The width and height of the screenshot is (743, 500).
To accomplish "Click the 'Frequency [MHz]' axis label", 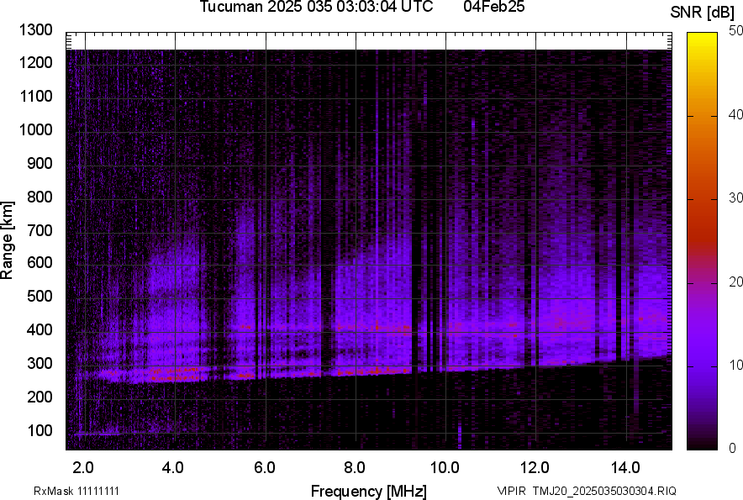I will (369, 491).
